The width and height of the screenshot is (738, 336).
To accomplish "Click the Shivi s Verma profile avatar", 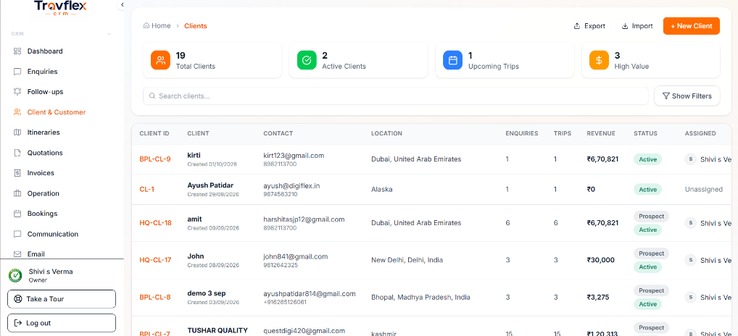I will point(15,275).
